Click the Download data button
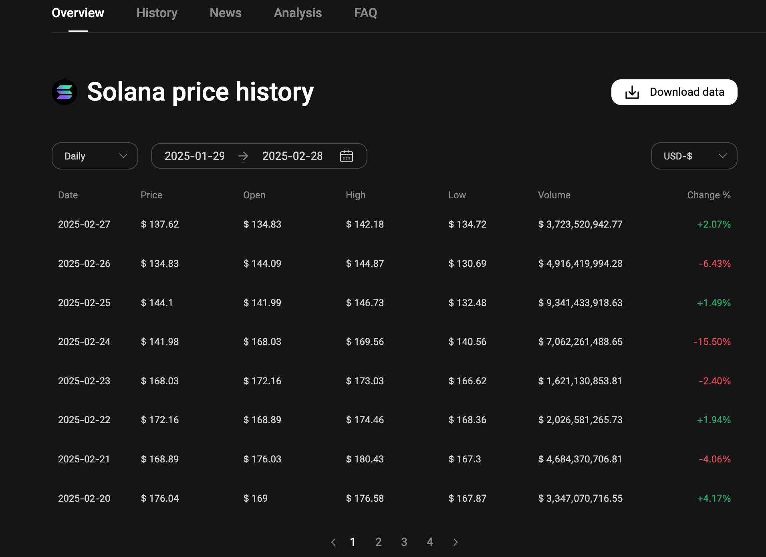 pos(674,92)
